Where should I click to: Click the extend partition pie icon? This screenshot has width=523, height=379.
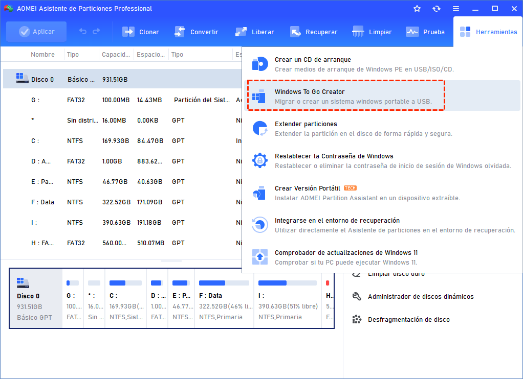tap(260, 128)
